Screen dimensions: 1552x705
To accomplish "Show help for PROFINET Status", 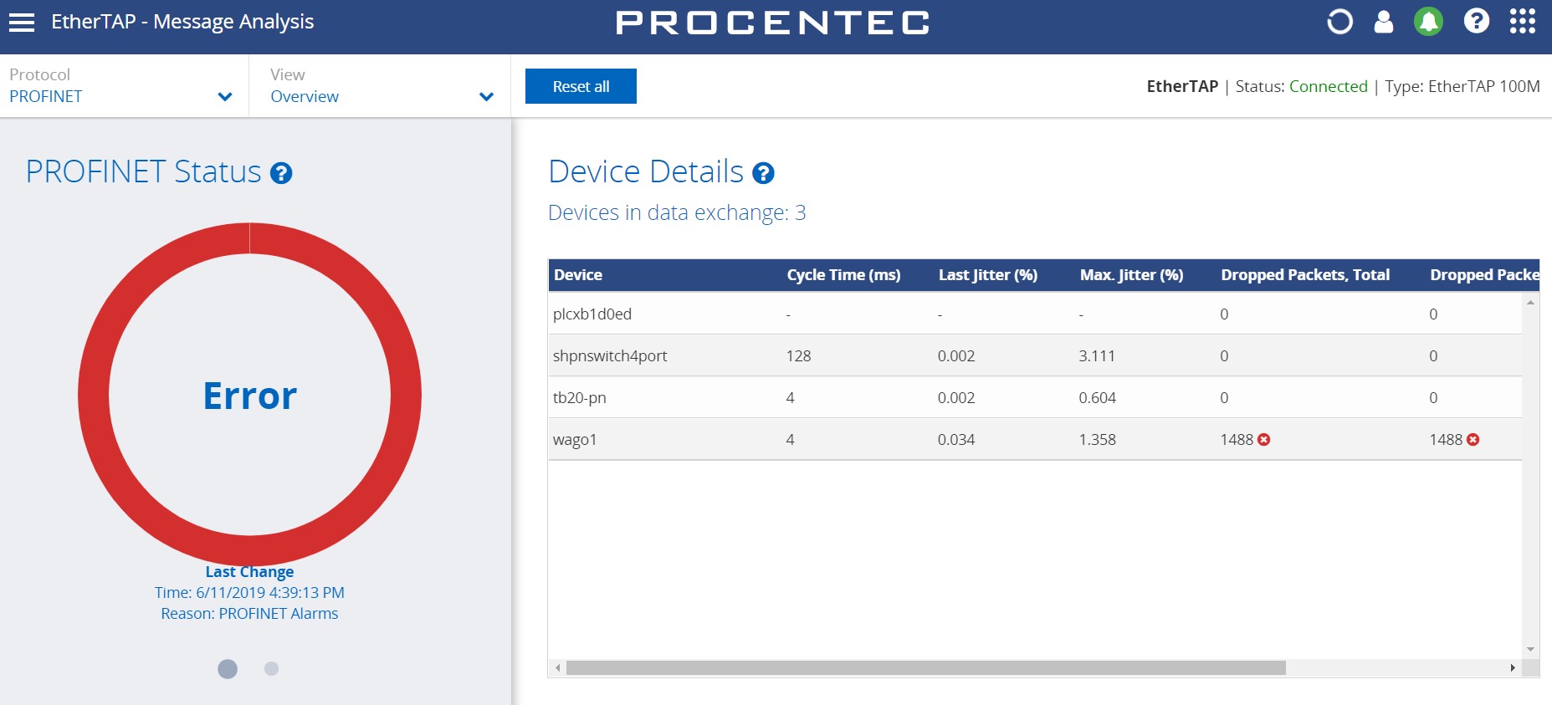I will point(282,173).
